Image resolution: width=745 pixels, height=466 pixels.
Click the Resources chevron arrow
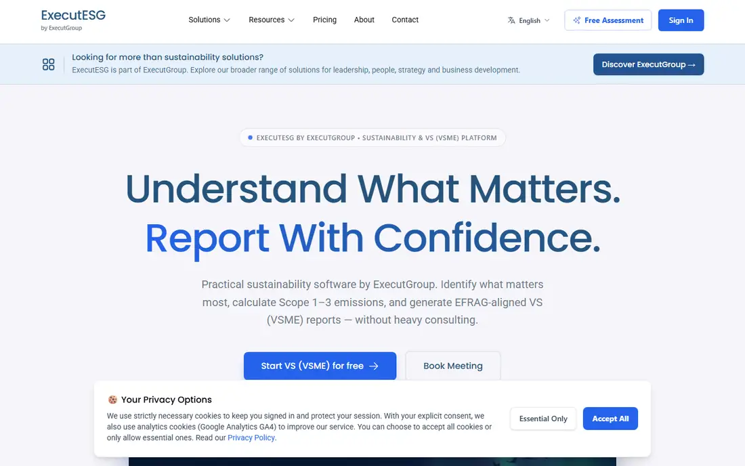coord(291,20)
